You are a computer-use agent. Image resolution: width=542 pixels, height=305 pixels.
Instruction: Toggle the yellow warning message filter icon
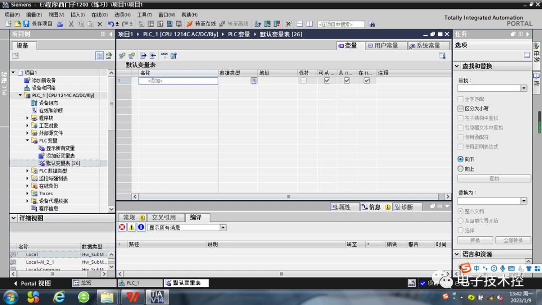click(x=131, y=227)
